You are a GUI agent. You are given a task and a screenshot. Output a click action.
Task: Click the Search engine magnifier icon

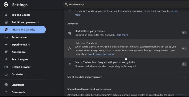[6, 59]
